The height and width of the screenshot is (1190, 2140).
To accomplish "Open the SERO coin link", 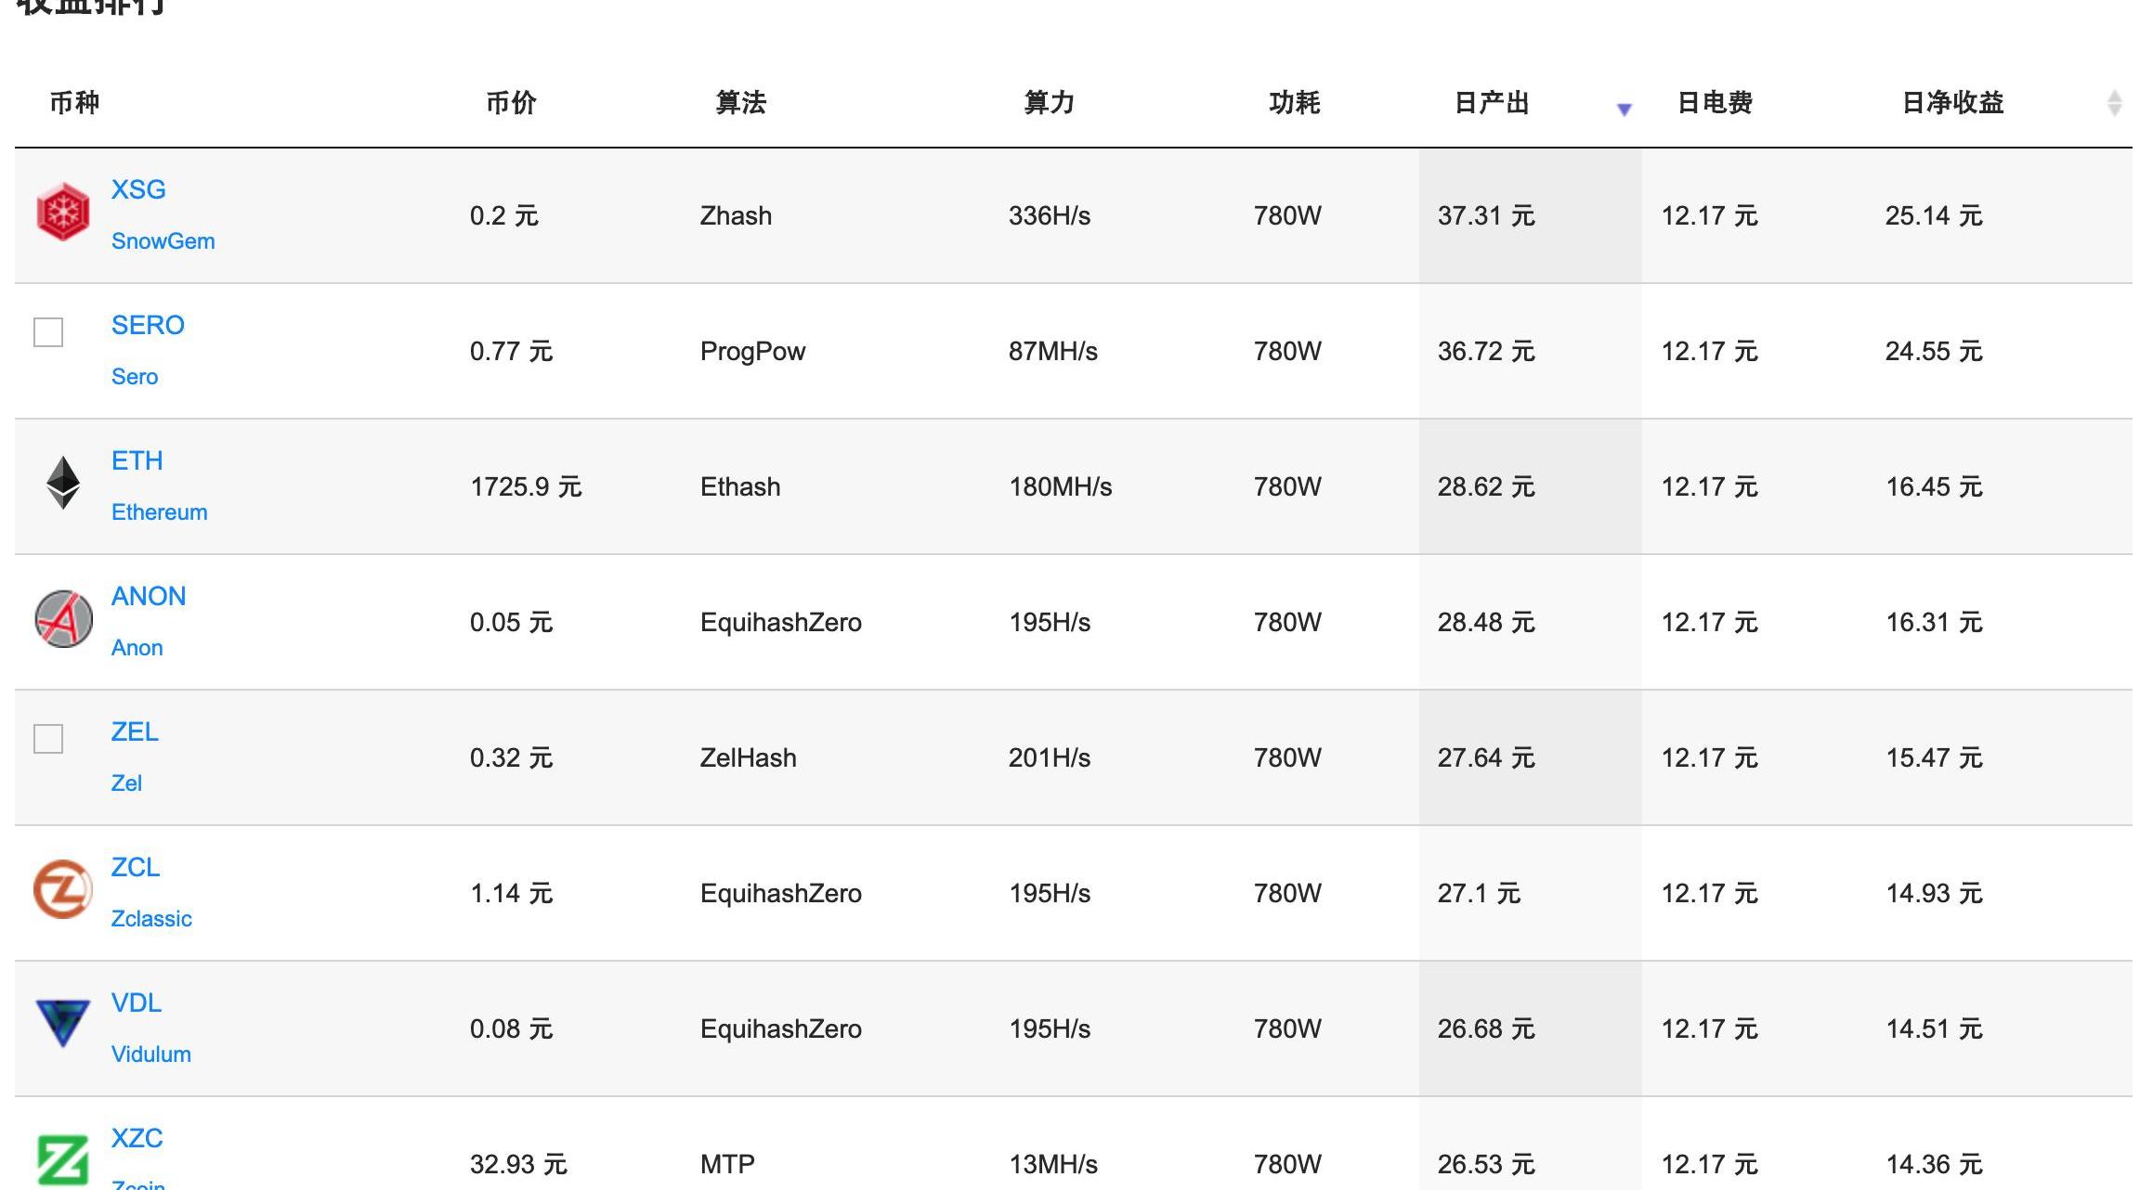I will pos(148,325).
